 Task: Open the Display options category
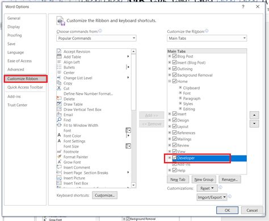click(x=14, y=27)
